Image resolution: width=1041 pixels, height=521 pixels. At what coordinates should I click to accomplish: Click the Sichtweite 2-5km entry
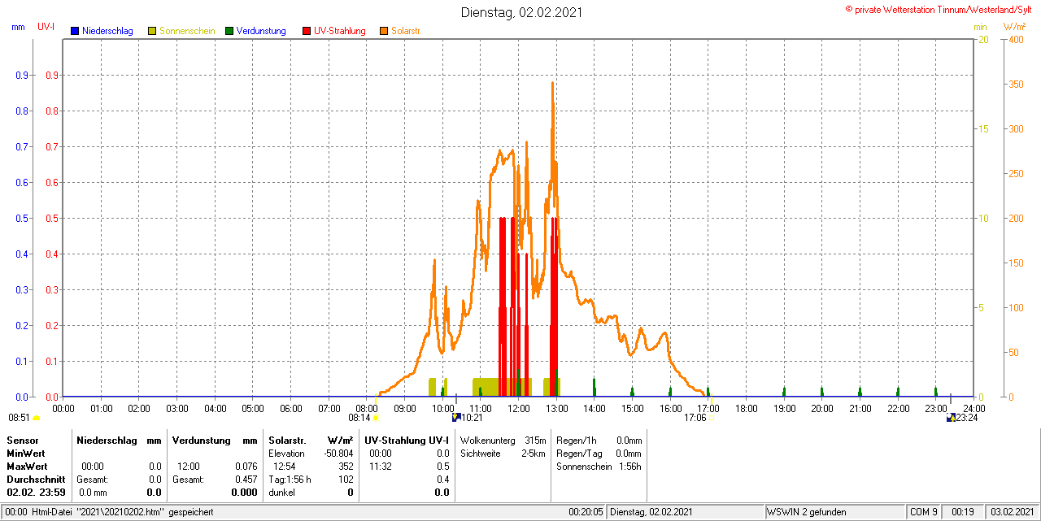coord(503,454)
